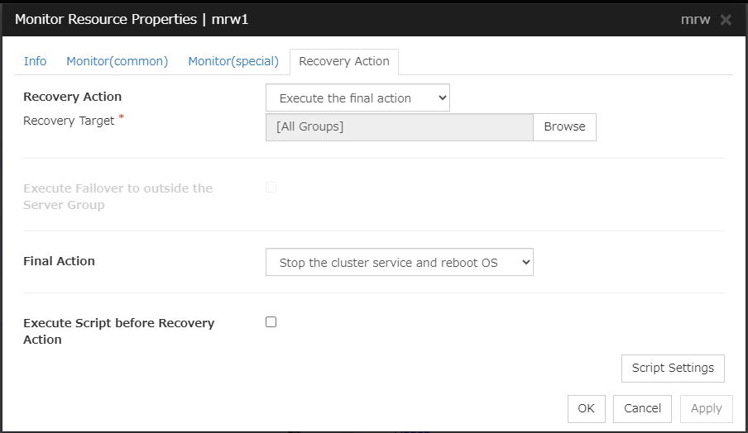The image size is (748, 433).
Task: Click the Recovery Target field showing All Groups
Action: pos(399,126)
